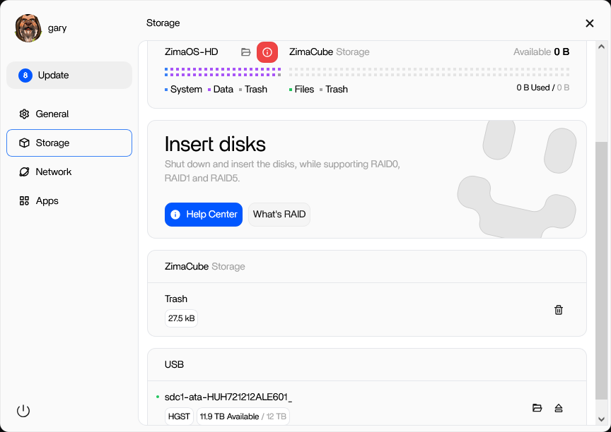The width and height of the screenshot is (611, 432).
Task: Click the What's RAID button
Action: coord(279,215)
